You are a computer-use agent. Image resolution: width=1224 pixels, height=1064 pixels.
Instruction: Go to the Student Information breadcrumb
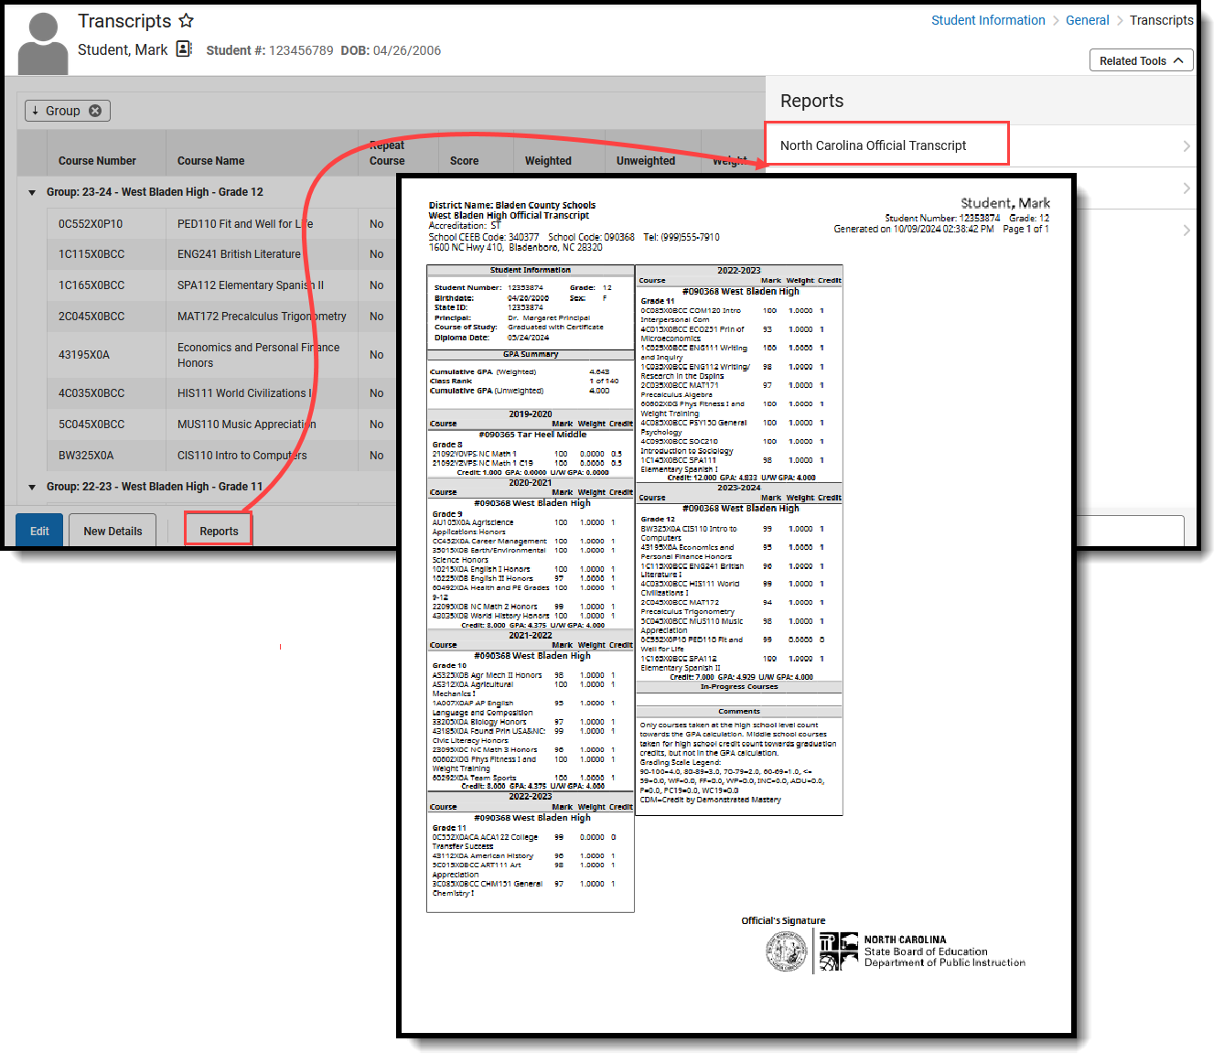[x=988, y=20]
